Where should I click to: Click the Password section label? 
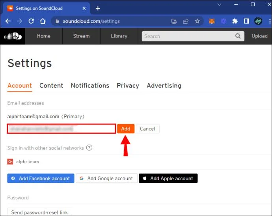(18, 197)
